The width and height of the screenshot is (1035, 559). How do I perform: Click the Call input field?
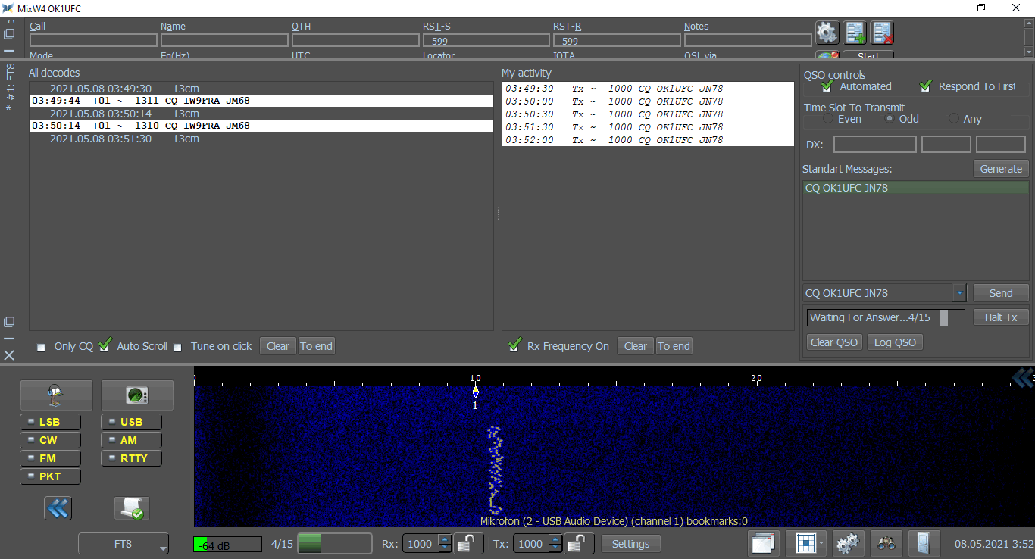pyautogui.click(x=93, y=40)
